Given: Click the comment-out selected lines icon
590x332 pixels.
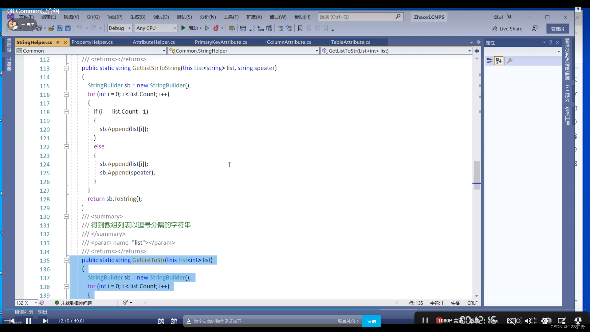Looking at the screenshot, I should 280,28.
